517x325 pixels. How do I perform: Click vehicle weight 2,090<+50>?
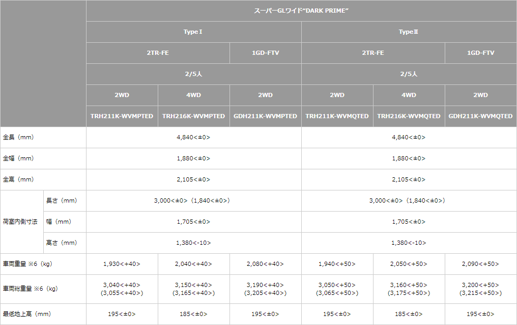[481, 264]
